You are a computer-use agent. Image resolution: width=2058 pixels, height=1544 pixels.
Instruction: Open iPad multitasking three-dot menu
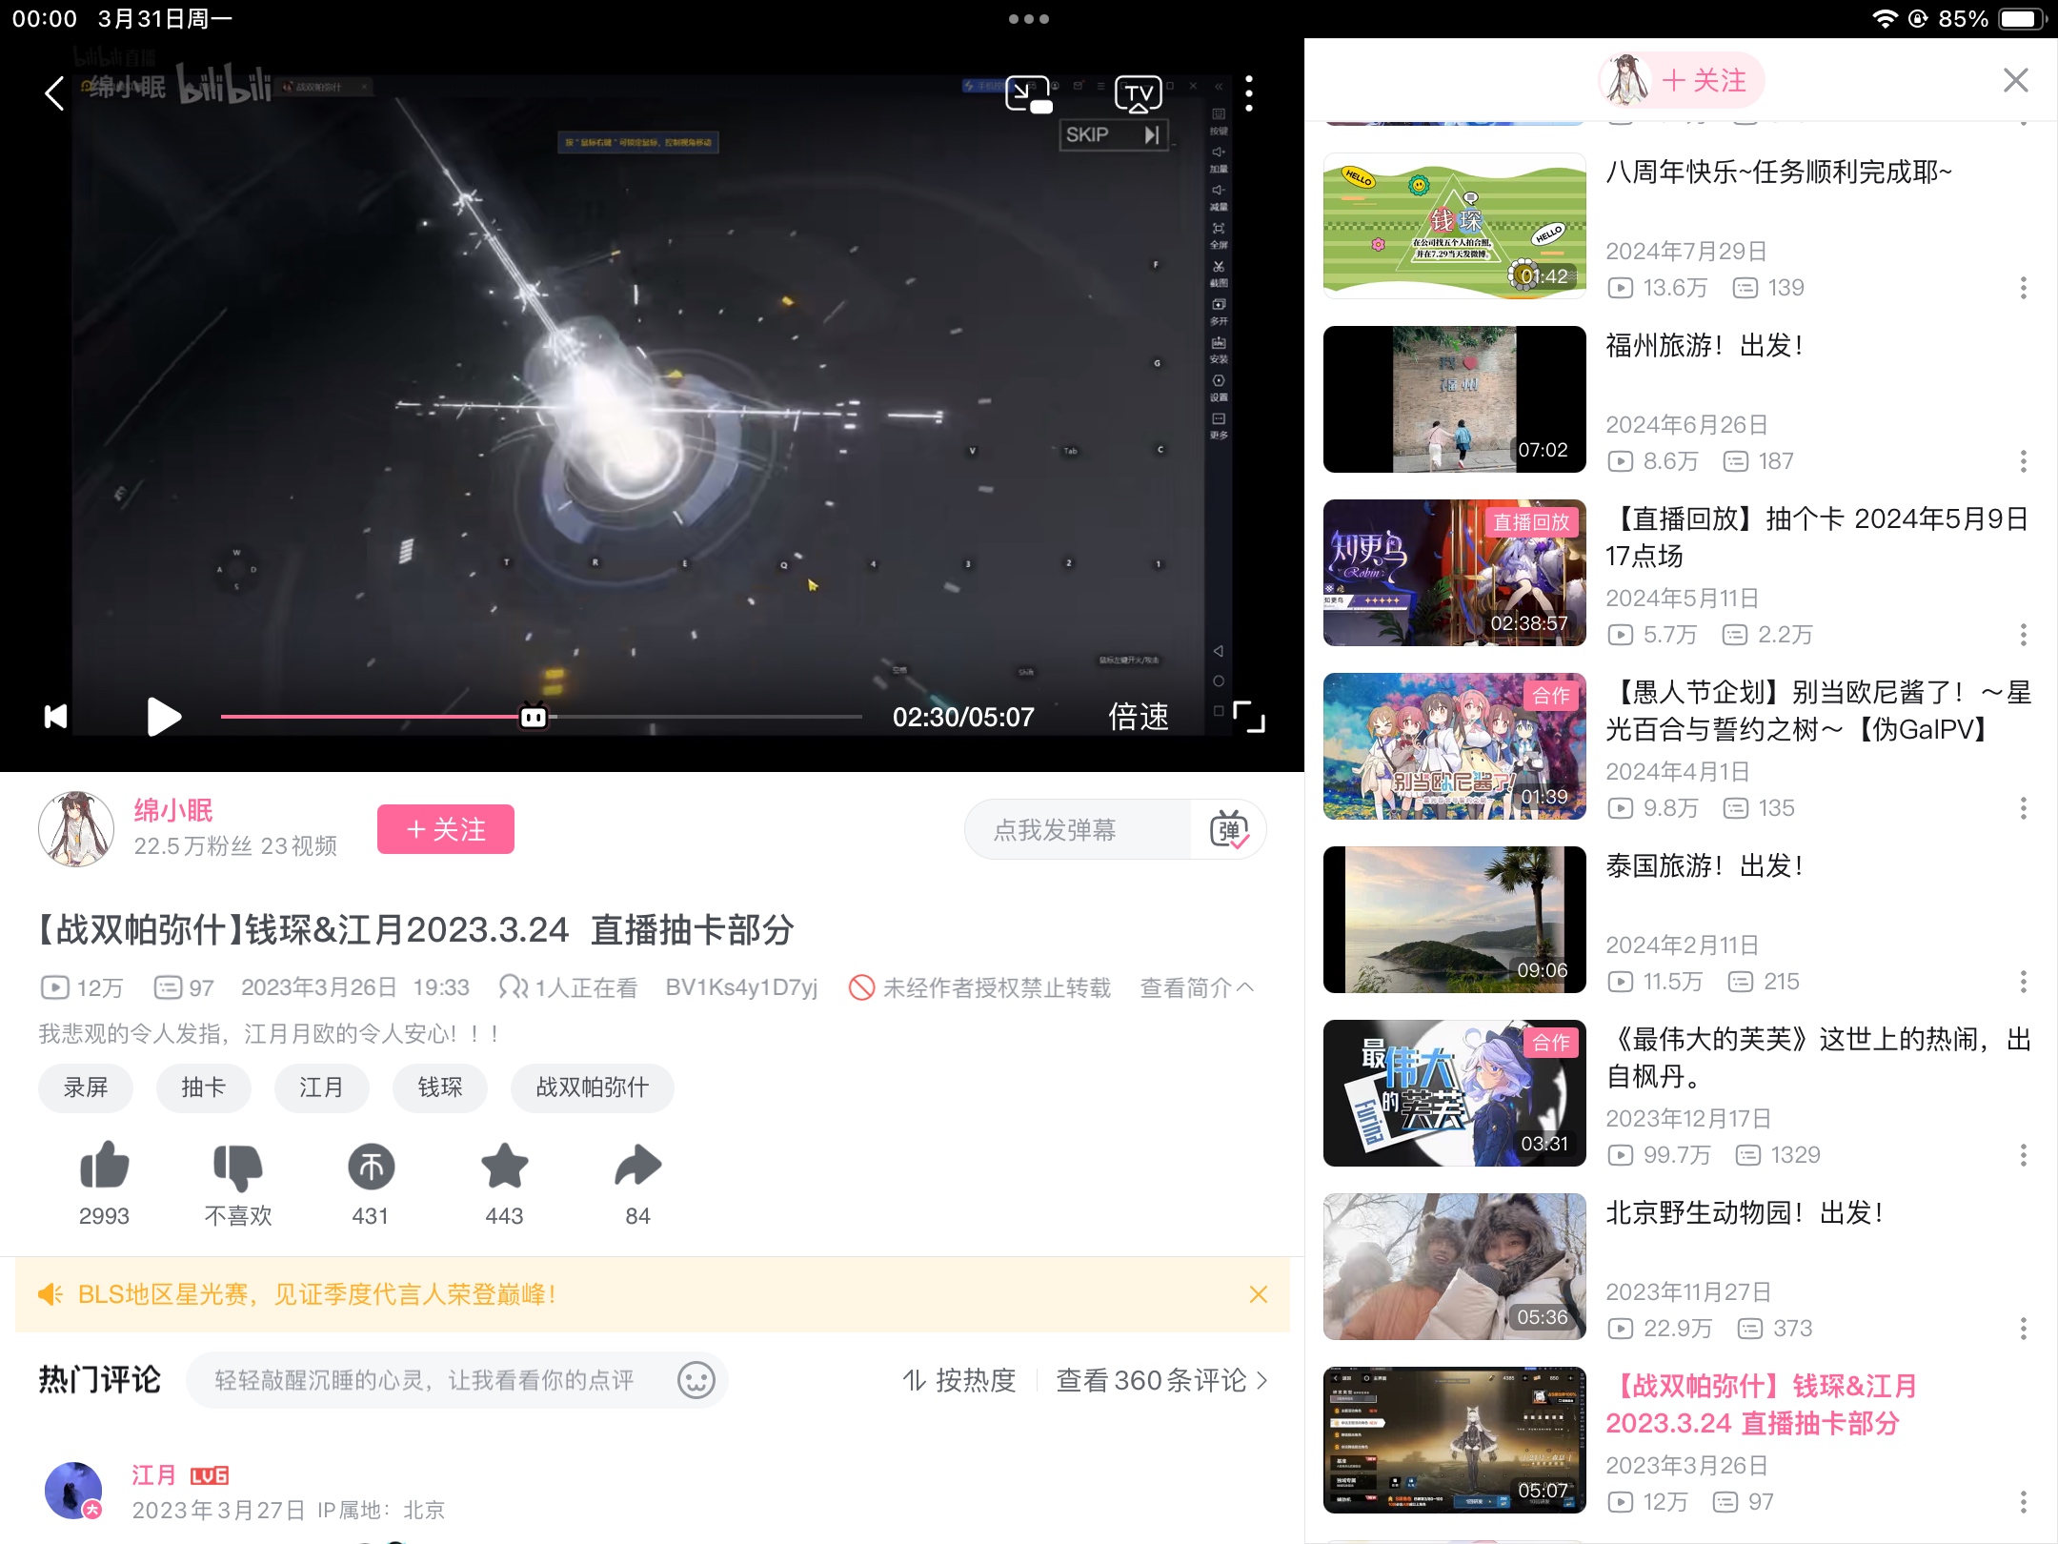[x=1029, y=19]
